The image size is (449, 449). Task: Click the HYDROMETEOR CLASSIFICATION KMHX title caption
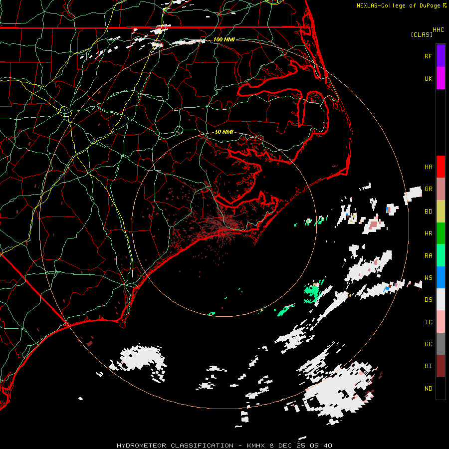pyautogui.click(x=224, y=446)
